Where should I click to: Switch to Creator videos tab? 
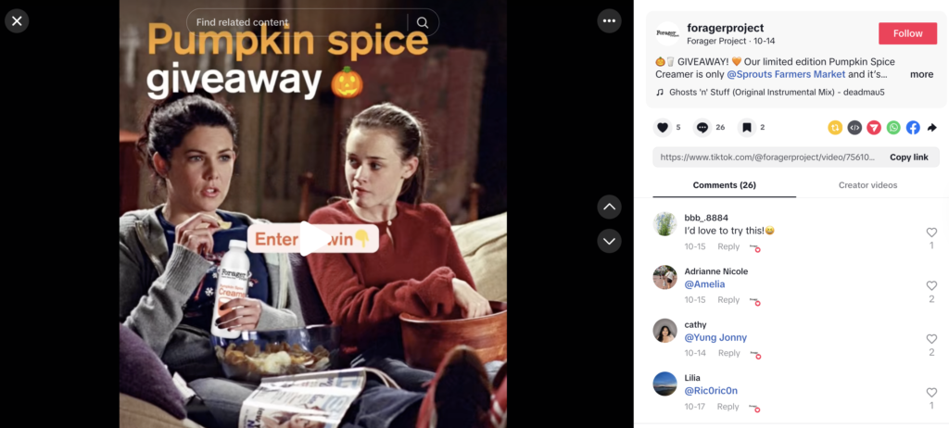click(867, 185)
